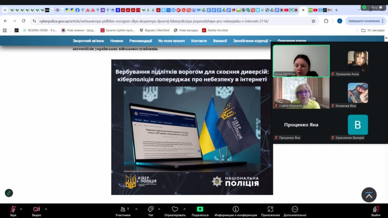The width and height of the screenshot is (388, 218).
Task: Click the Выйти leave meeting icon
Action: [x=375, y=209]
